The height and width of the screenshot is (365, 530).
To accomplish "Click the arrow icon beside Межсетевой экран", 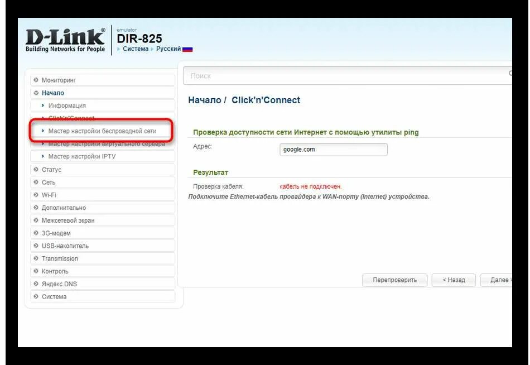I will [36, 220].
